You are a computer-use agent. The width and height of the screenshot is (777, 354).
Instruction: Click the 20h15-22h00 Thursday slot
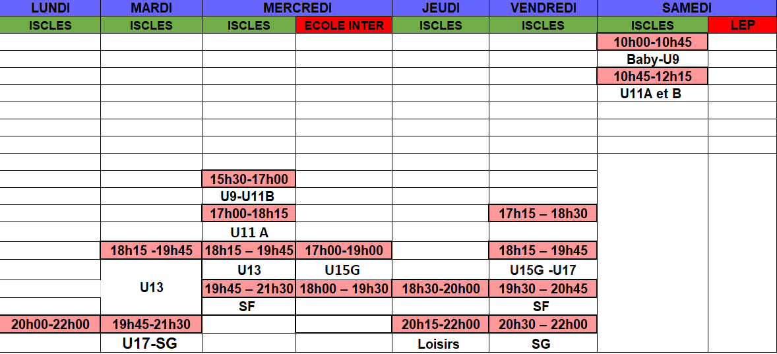coord(441,324)
